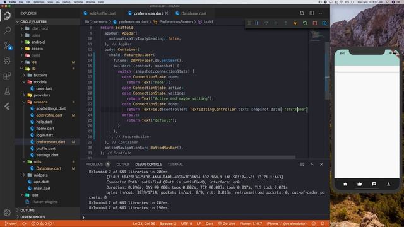Tap the chat icon in simulator navbar
This screenshot has height=227, width=404.
[x=374, y=184]
